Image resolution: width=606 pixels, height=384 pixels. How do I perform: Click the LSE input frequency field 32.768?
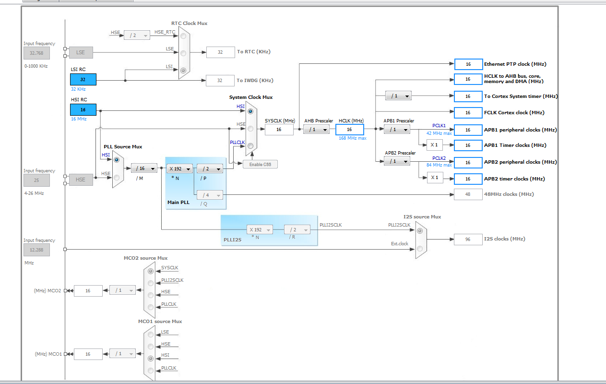point(36,53)
